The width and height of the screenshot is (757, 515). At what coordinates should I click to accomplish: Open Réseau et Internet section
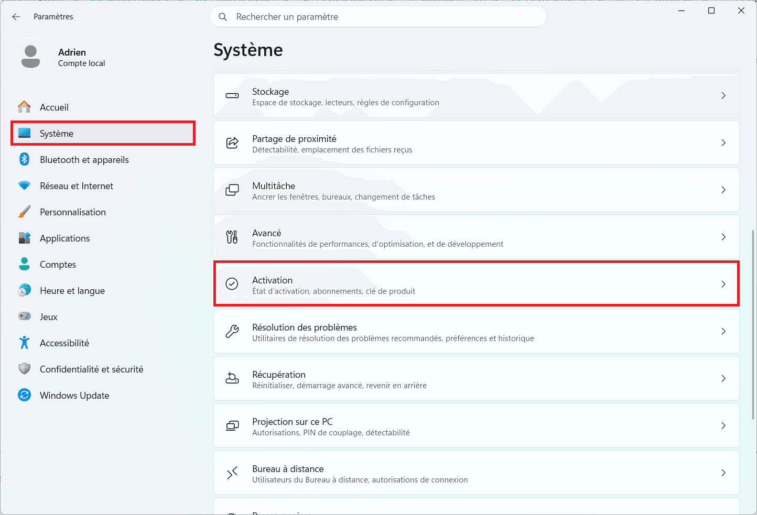[x=103, y=185]
